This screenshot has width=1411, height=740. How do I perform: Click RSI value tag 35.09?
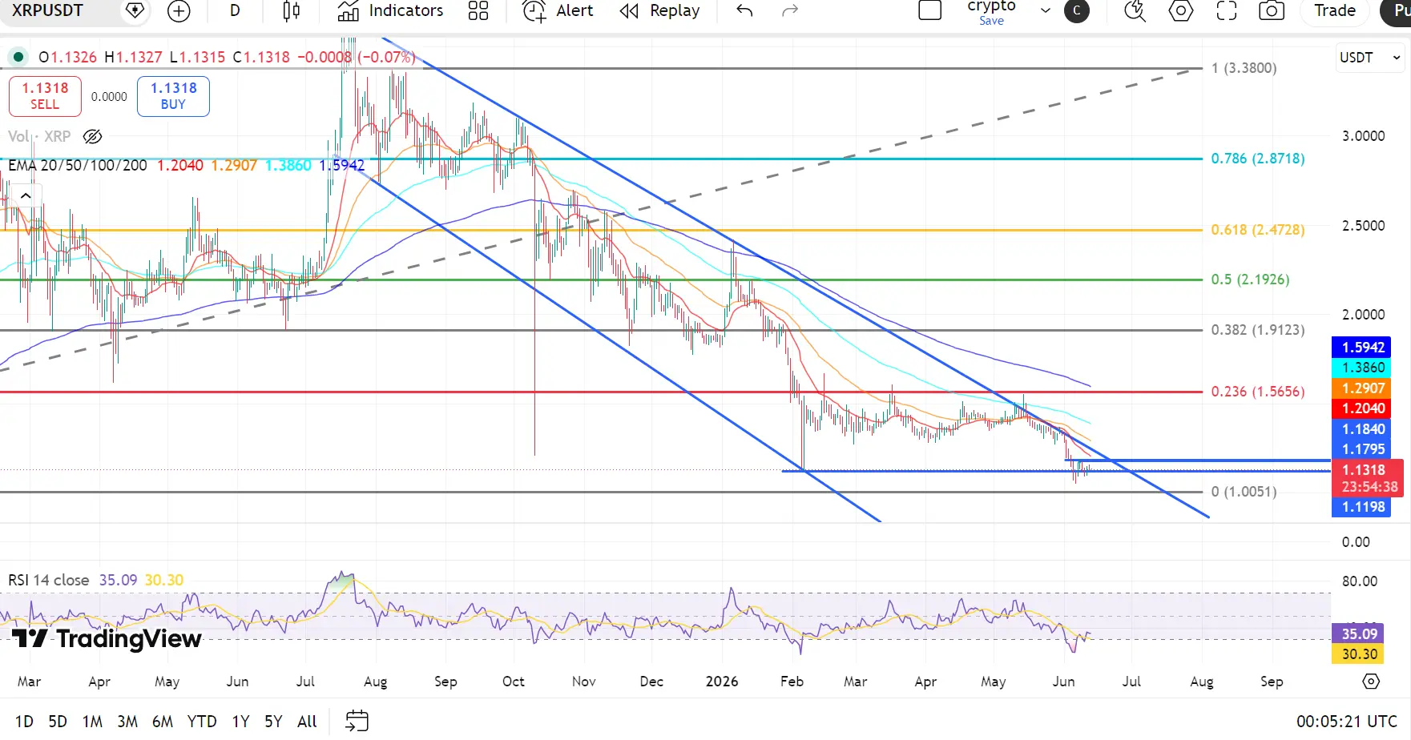[1359, 634]
